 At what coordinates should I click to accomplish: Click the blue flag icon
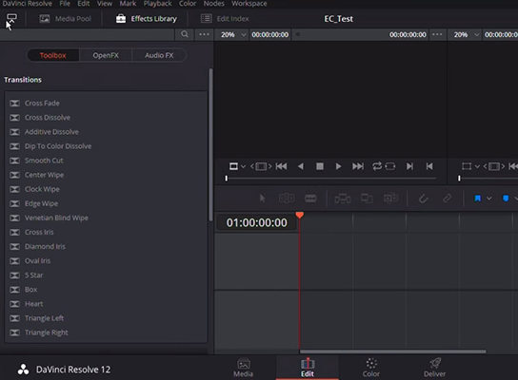click(x=477, y=199)
